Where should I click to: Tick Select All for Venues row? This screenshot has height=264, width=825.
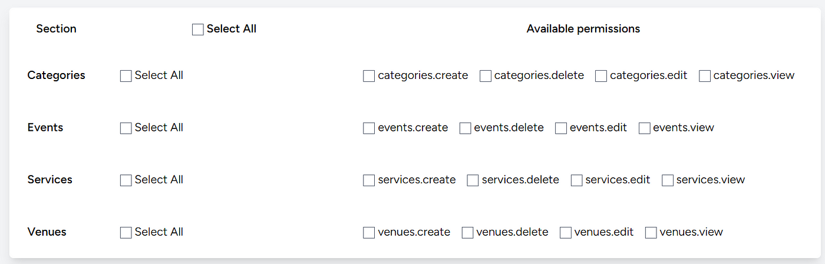(126, 233)
